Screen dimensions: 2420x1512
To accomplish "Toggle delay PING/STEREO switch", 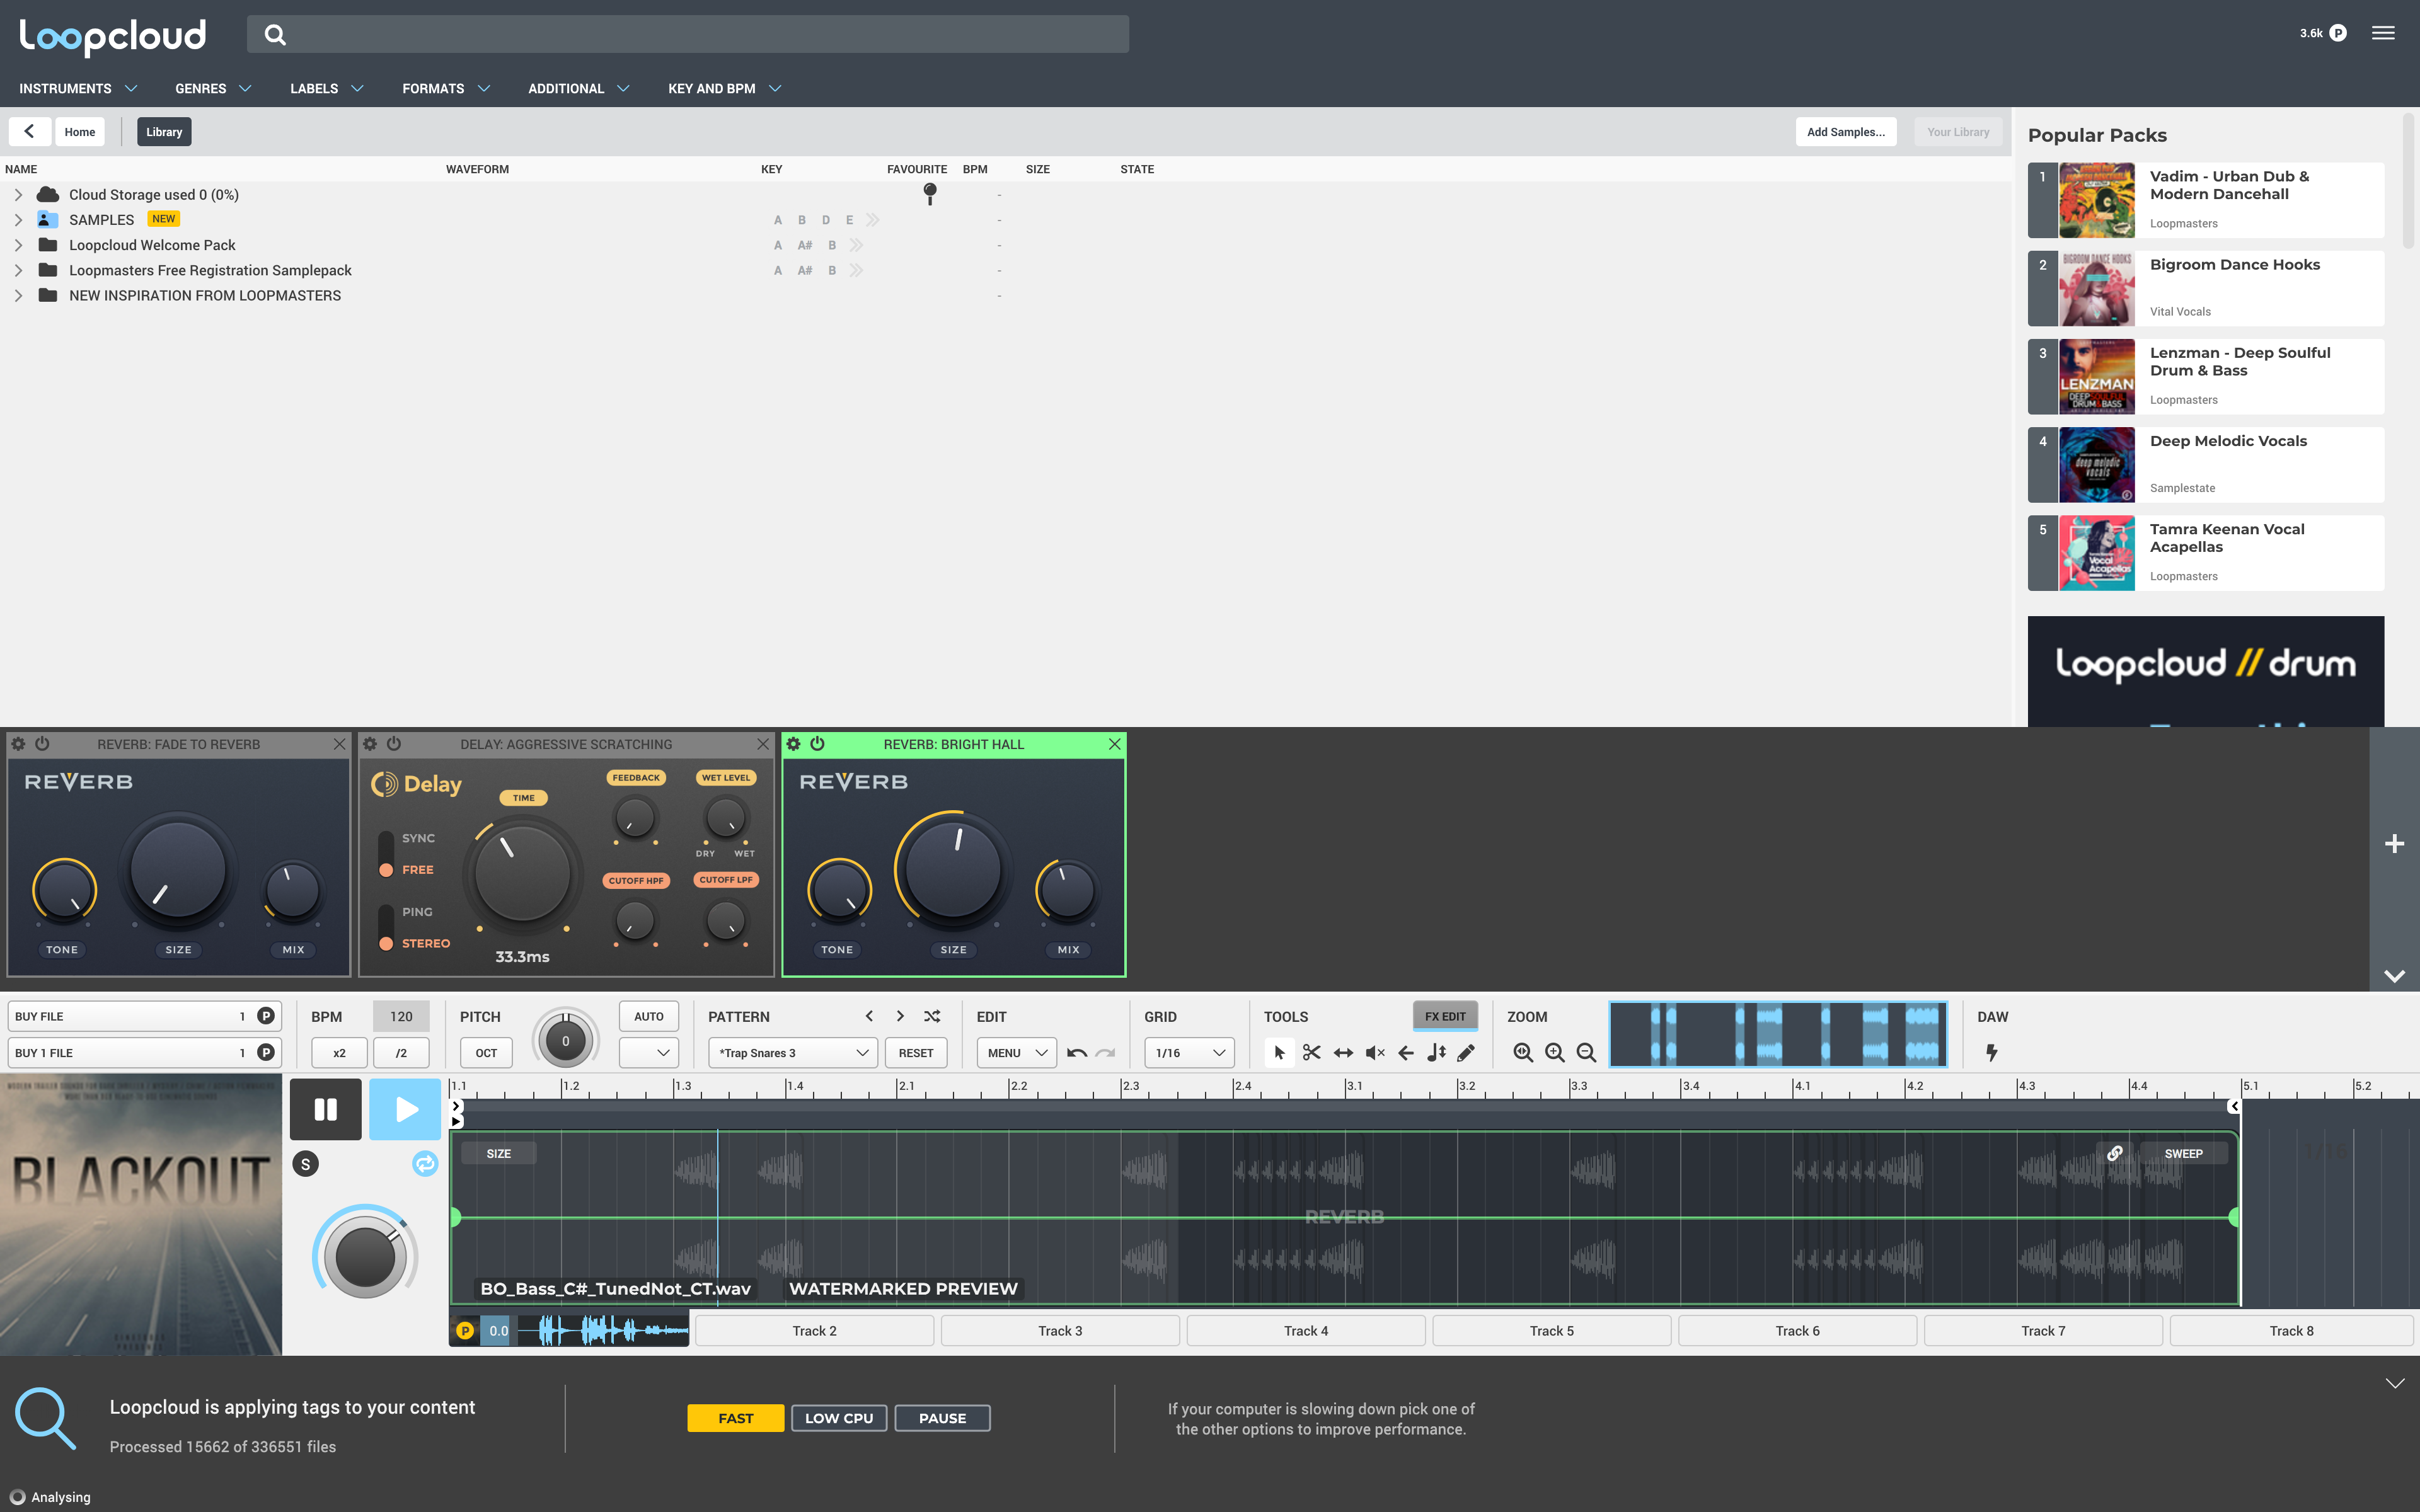I will (386, 928).
